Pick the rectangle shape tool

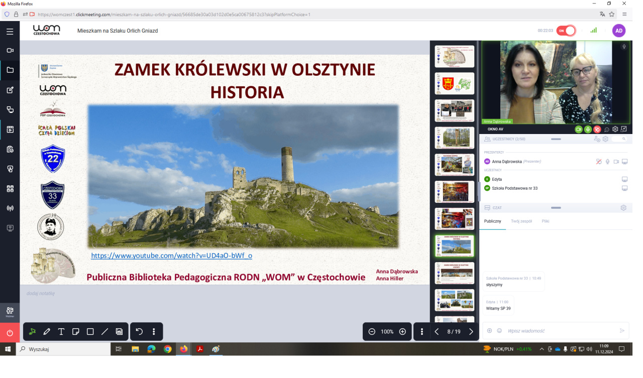(x=90, y=332)
